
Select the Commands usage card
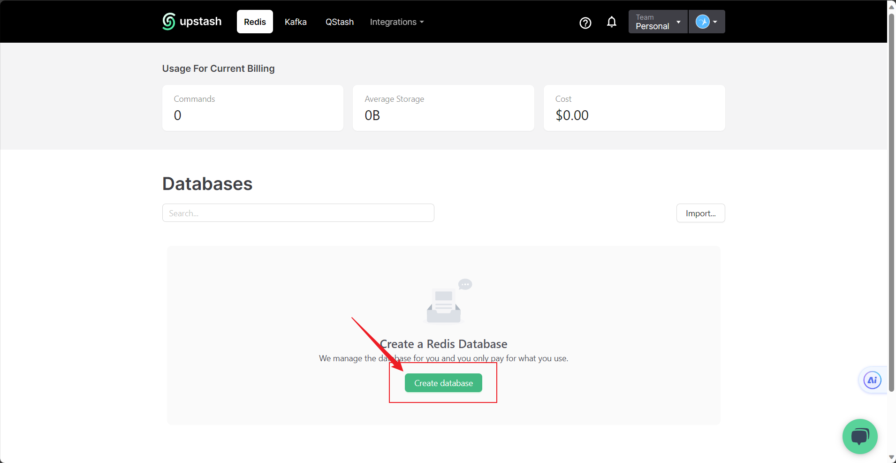pos(252,107)
